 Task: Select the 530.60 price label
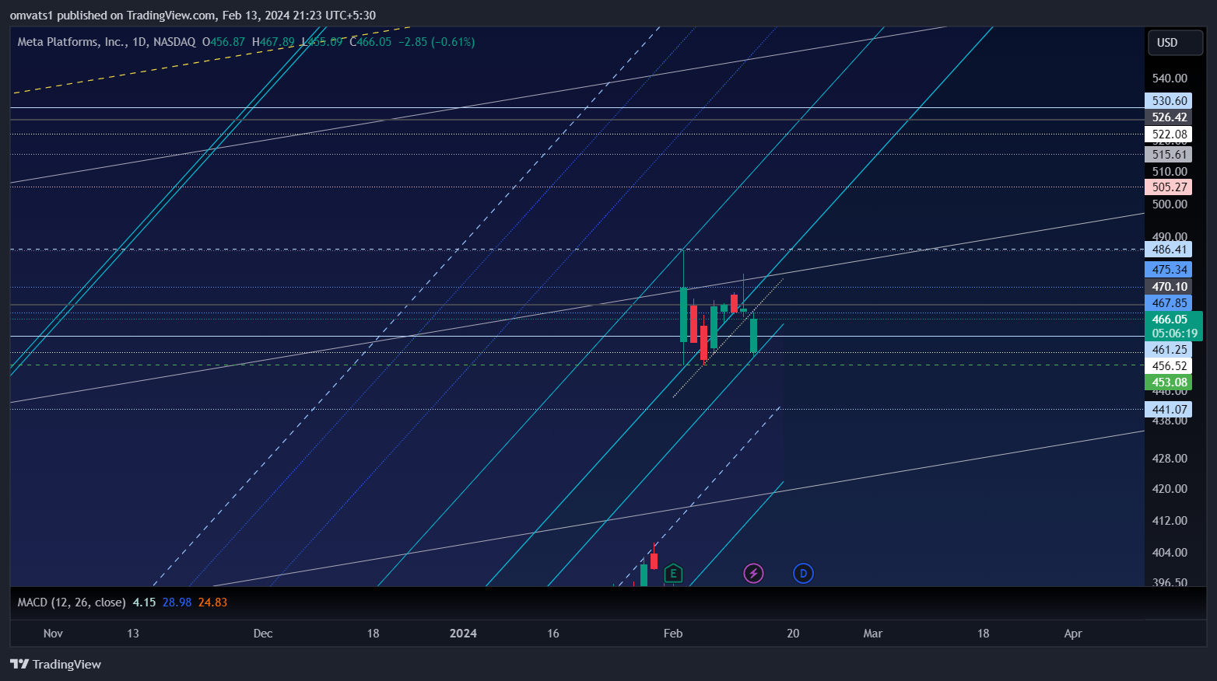[1169, 101]
